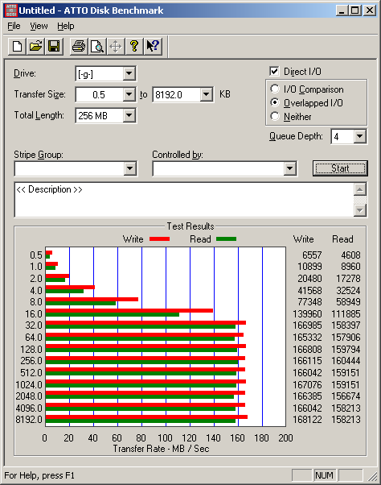This screenshot has height=485, width=381.
Task: Open the Help menu
Action: click(x=66, y=26)
